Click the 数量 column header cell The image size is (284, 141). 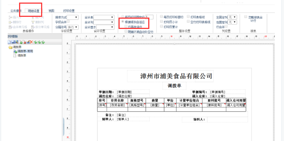coord(155,100)
